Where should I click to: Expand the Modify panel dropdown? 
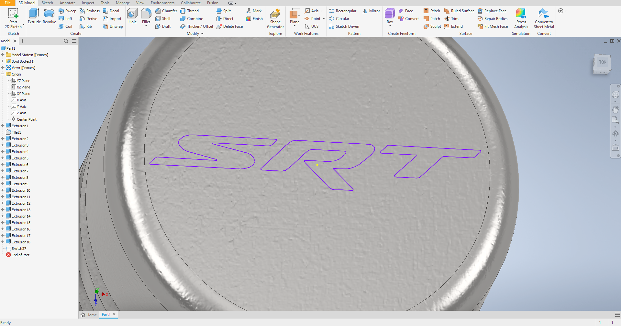[x=202, y=34]
